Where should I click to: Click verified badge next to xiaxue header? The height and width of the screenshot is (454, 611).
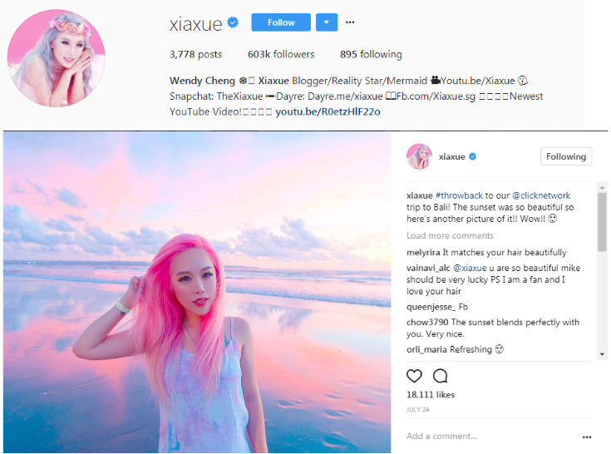click(233, 22)
